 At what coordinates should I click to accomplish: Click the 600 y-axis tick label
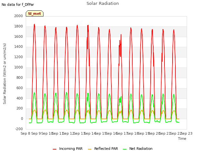pos(20,88)
